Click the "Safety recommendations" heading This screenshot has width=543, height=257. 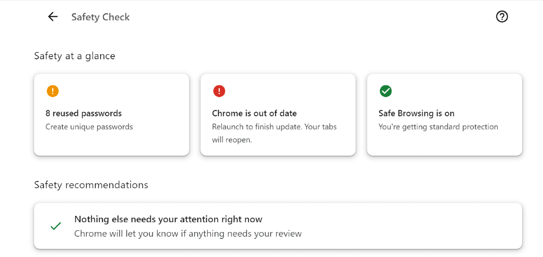click(x=91, y=185)
